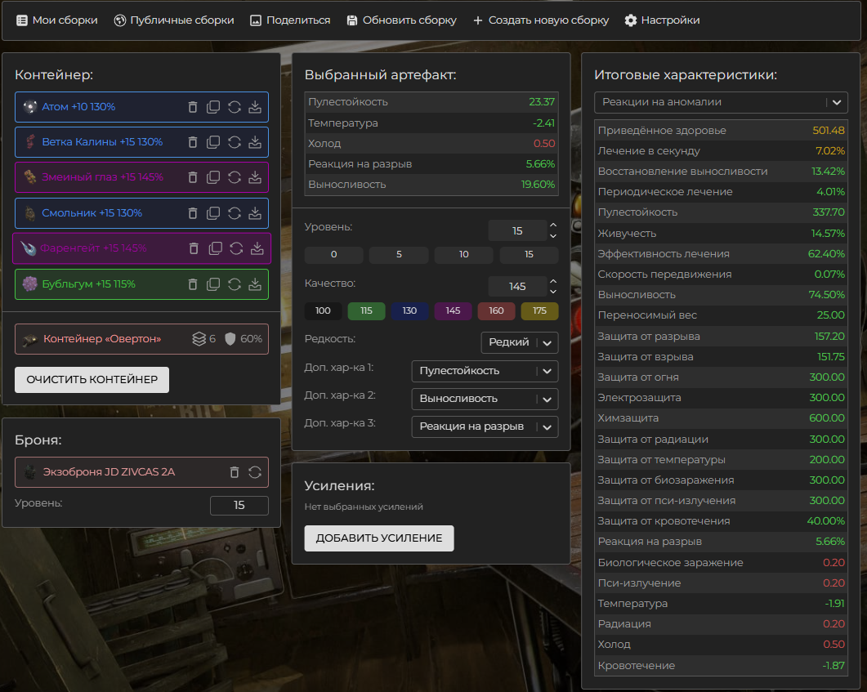This screenshot has width=867, height=692.
Task: Open the Редкость dropdown
Action: [520, 342]
